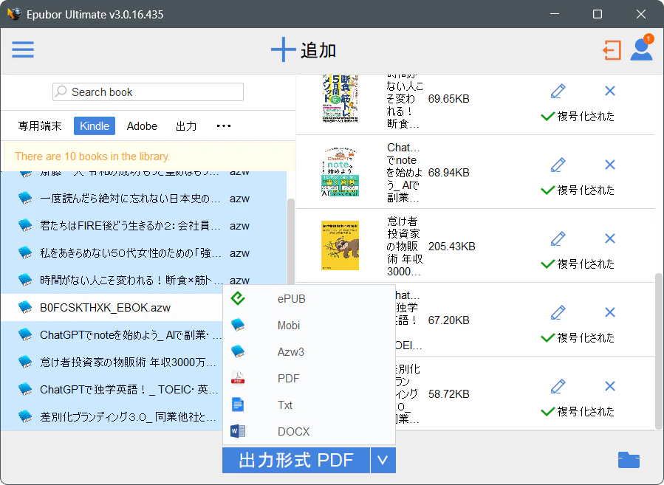The width and height of the screenshot is (664, 485).
Task: Remove the 67.20KB book
Action: tap(610, 312)
